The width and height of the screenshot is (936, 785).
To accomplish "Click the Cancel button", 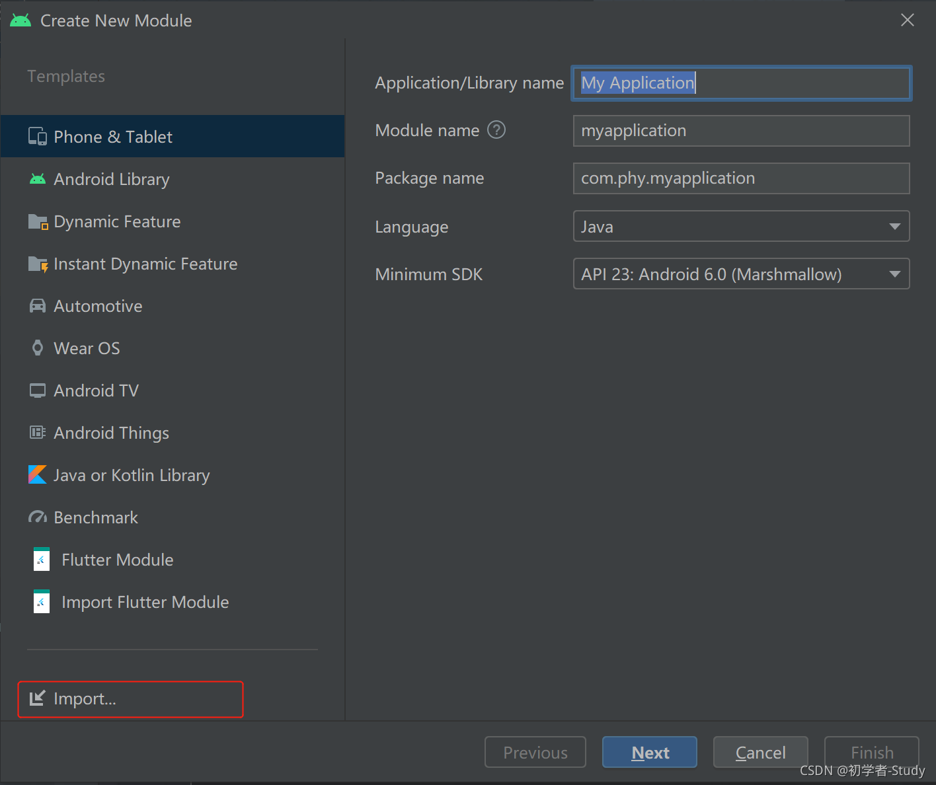I will (x=761, y=752).
